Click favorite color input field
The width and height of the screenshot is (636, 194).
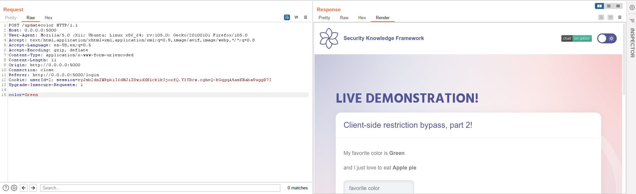pyautogui.click(x=379, y=187)
